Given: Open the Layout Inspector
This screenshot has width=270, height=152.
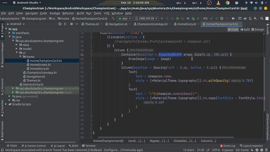Looking at the screenshot, I should pyautogui.click(x=251, y=146).
